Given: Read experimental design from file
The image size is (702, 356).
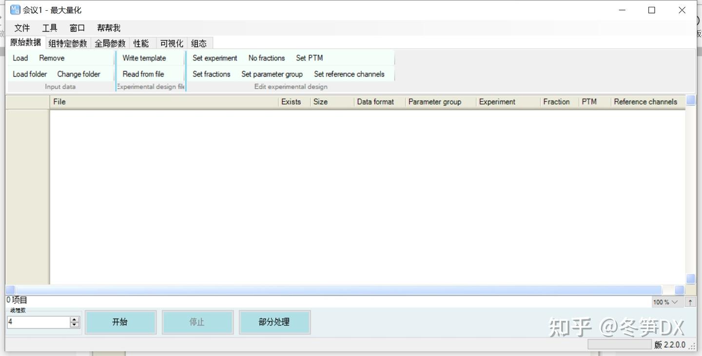Looking at the screenshot, I should tap(143, 74).
